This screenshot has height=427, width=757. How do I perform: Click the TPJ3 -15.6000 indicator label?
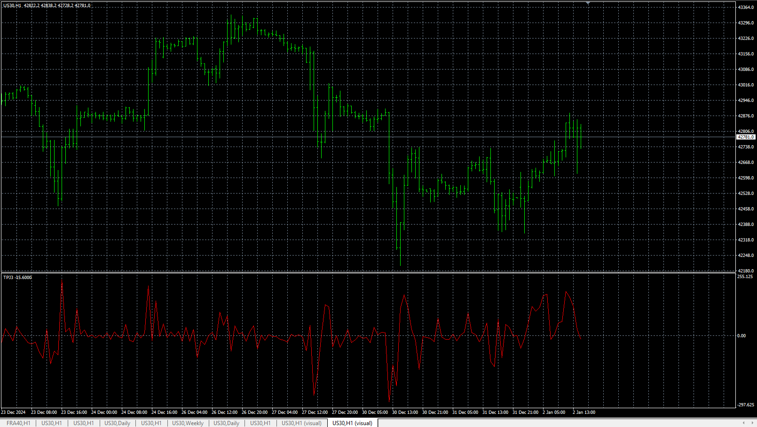[17, 278]
